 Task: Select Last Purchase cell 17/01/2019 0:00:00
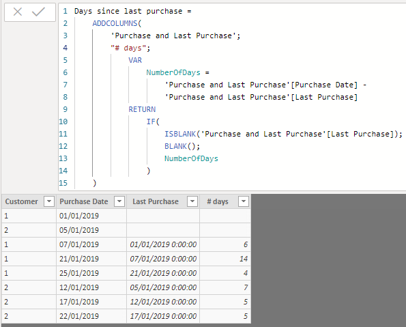[x=163, y=316]
